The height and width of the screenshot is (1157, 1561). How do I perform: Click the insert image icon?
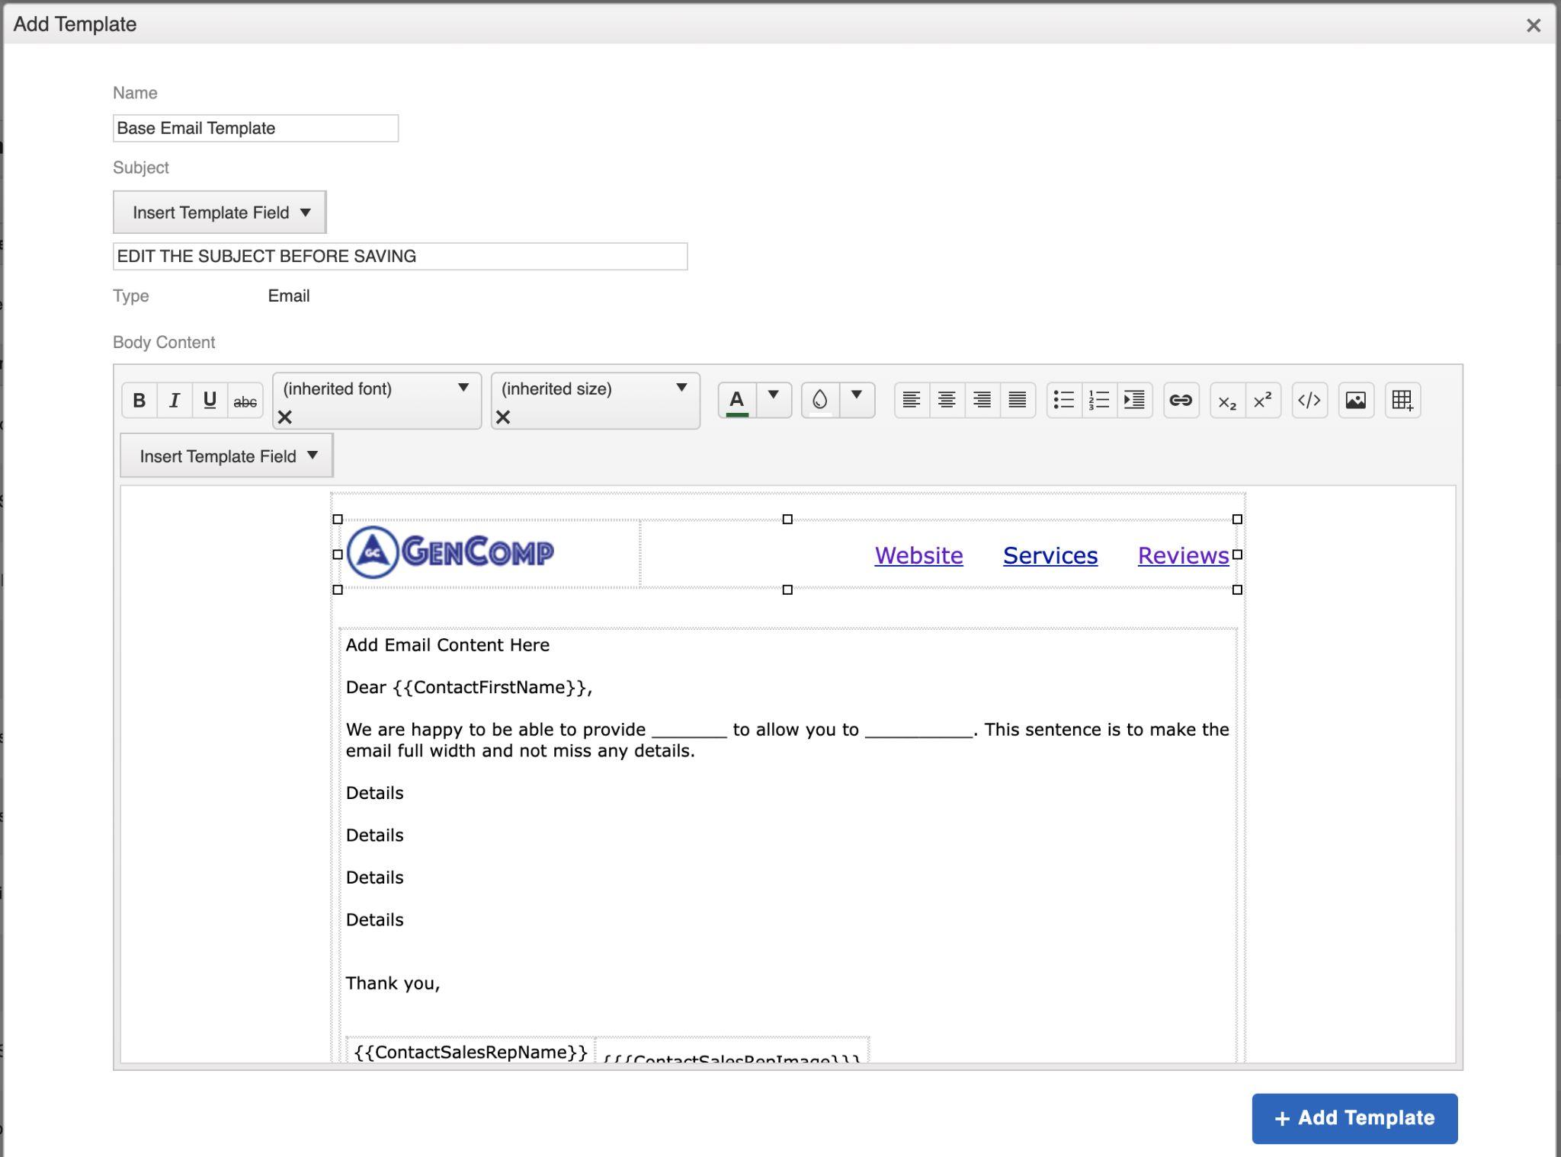pyautogui.click(x=1355, y=400)
